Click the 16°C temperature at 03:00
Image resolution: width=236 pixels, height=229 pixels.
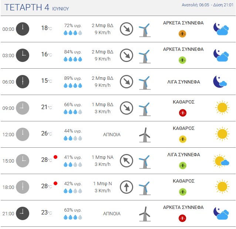47,55
